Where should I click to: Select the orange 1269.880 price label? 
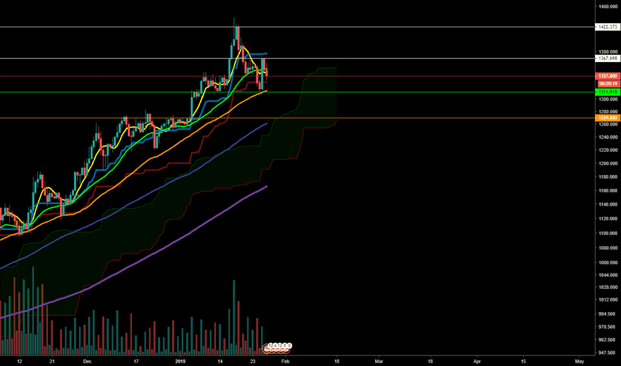[x=608, y=118]
